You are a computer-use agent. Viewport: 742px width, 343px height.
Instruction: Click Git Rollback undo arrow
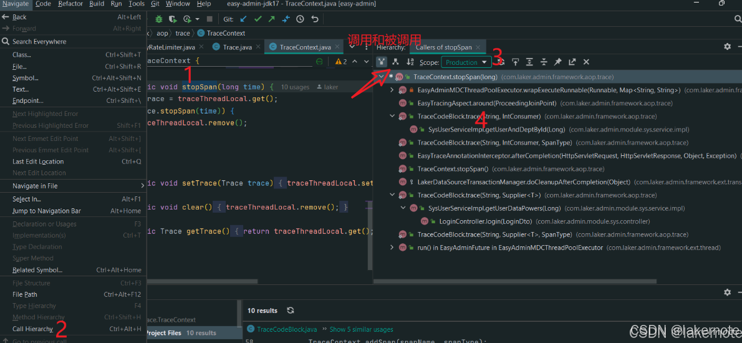tap(315, 19)
